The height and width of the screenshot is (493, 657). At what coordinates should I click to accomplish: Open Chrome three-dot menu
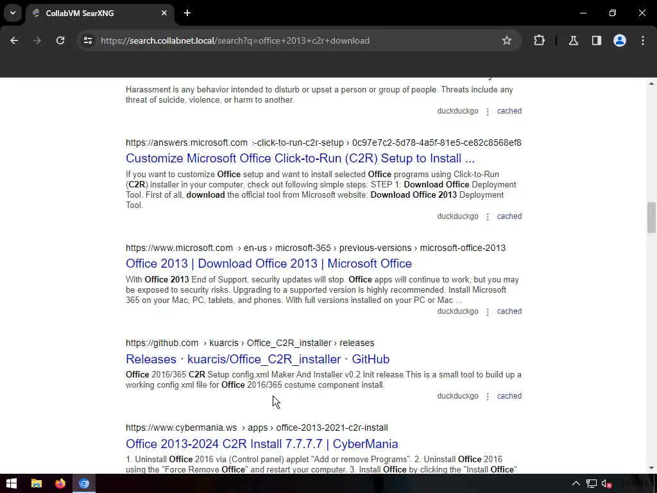[x=643, y=40]
